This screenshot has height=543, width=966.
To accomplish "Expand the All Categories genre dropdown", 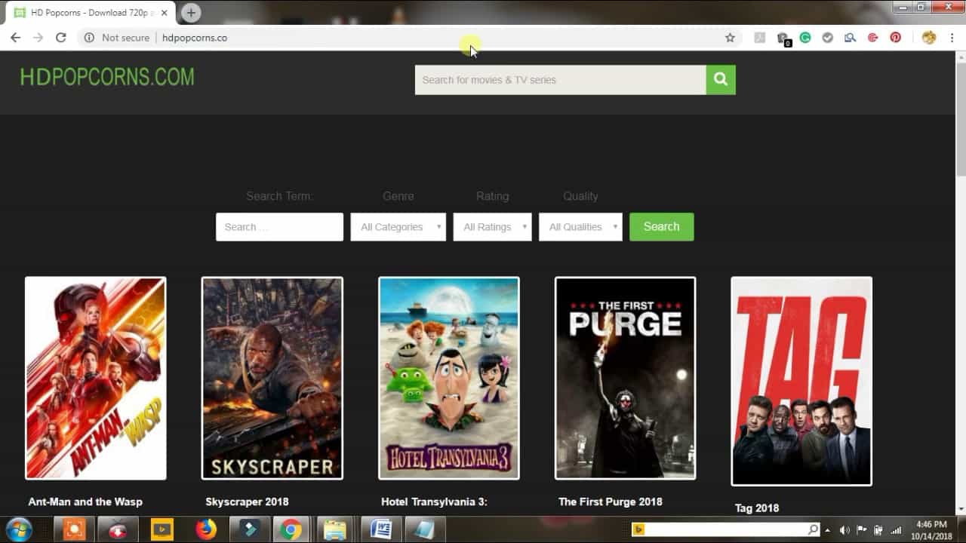I will point(398,227).
